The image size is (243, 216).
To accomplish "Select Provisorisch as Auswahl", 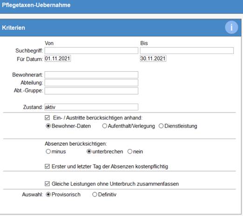I will pos(48,194).
